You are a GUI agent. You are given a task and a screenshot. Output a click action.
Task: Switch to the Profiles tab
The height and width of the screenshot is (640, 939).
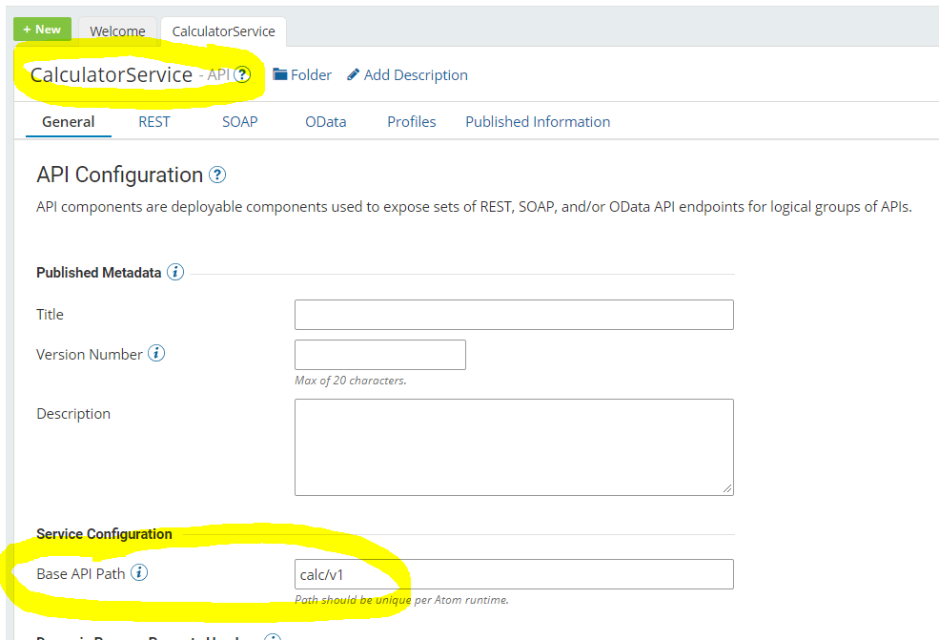pos(411,121)
